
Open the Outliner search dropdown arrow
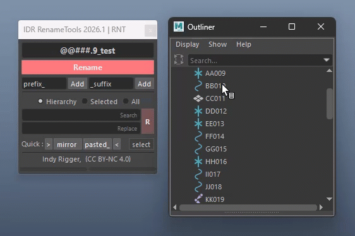[326, 60]
